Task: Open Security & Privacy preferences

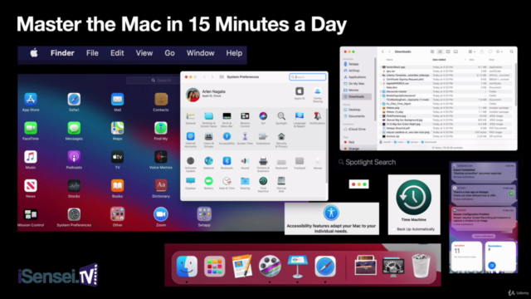Action: coord(281,136)
